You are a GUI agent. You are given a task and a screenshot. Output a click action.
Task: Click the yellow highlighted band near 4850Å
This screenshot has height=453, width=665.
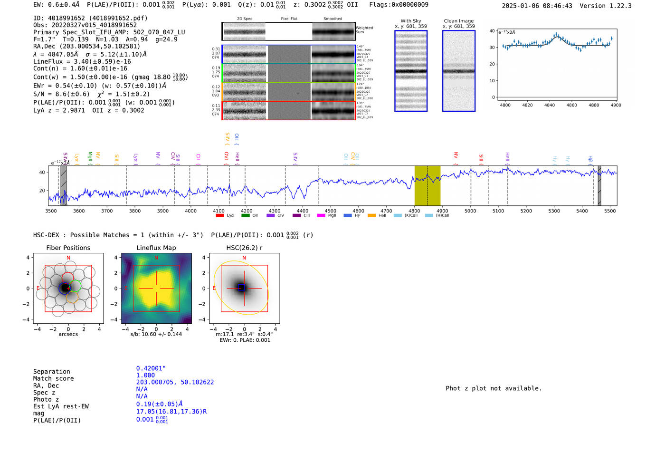coord(427,185)
